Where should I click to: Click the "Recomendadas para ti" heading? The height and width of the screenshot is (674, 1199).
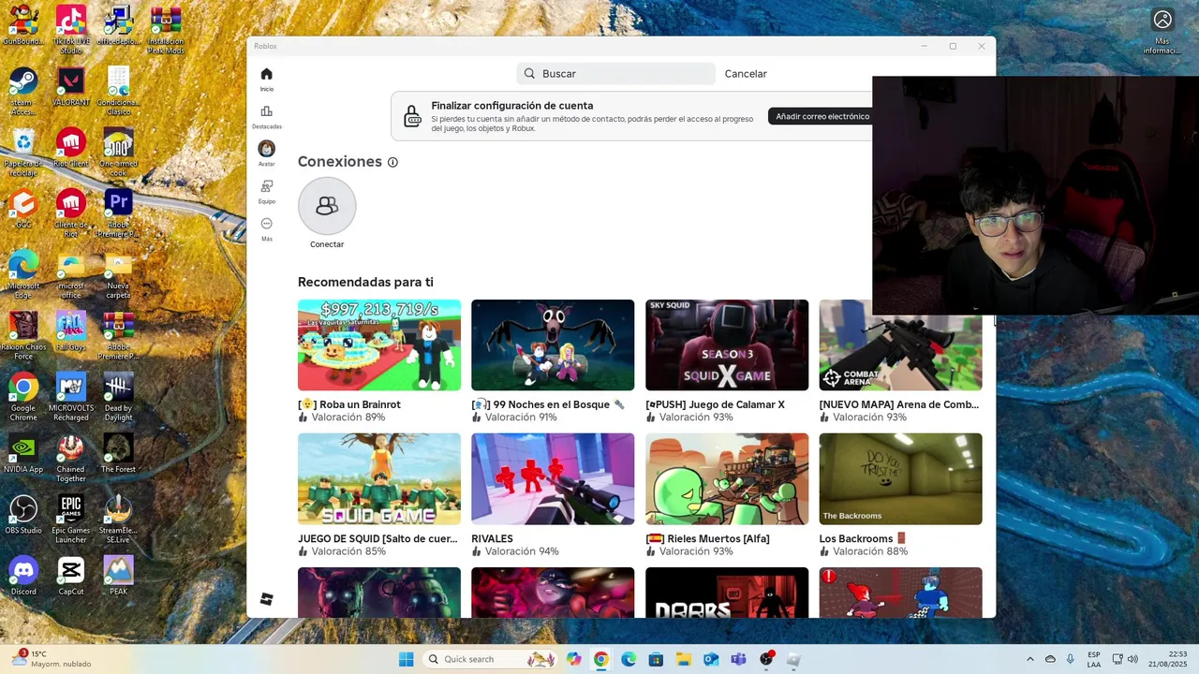[365, 282]
